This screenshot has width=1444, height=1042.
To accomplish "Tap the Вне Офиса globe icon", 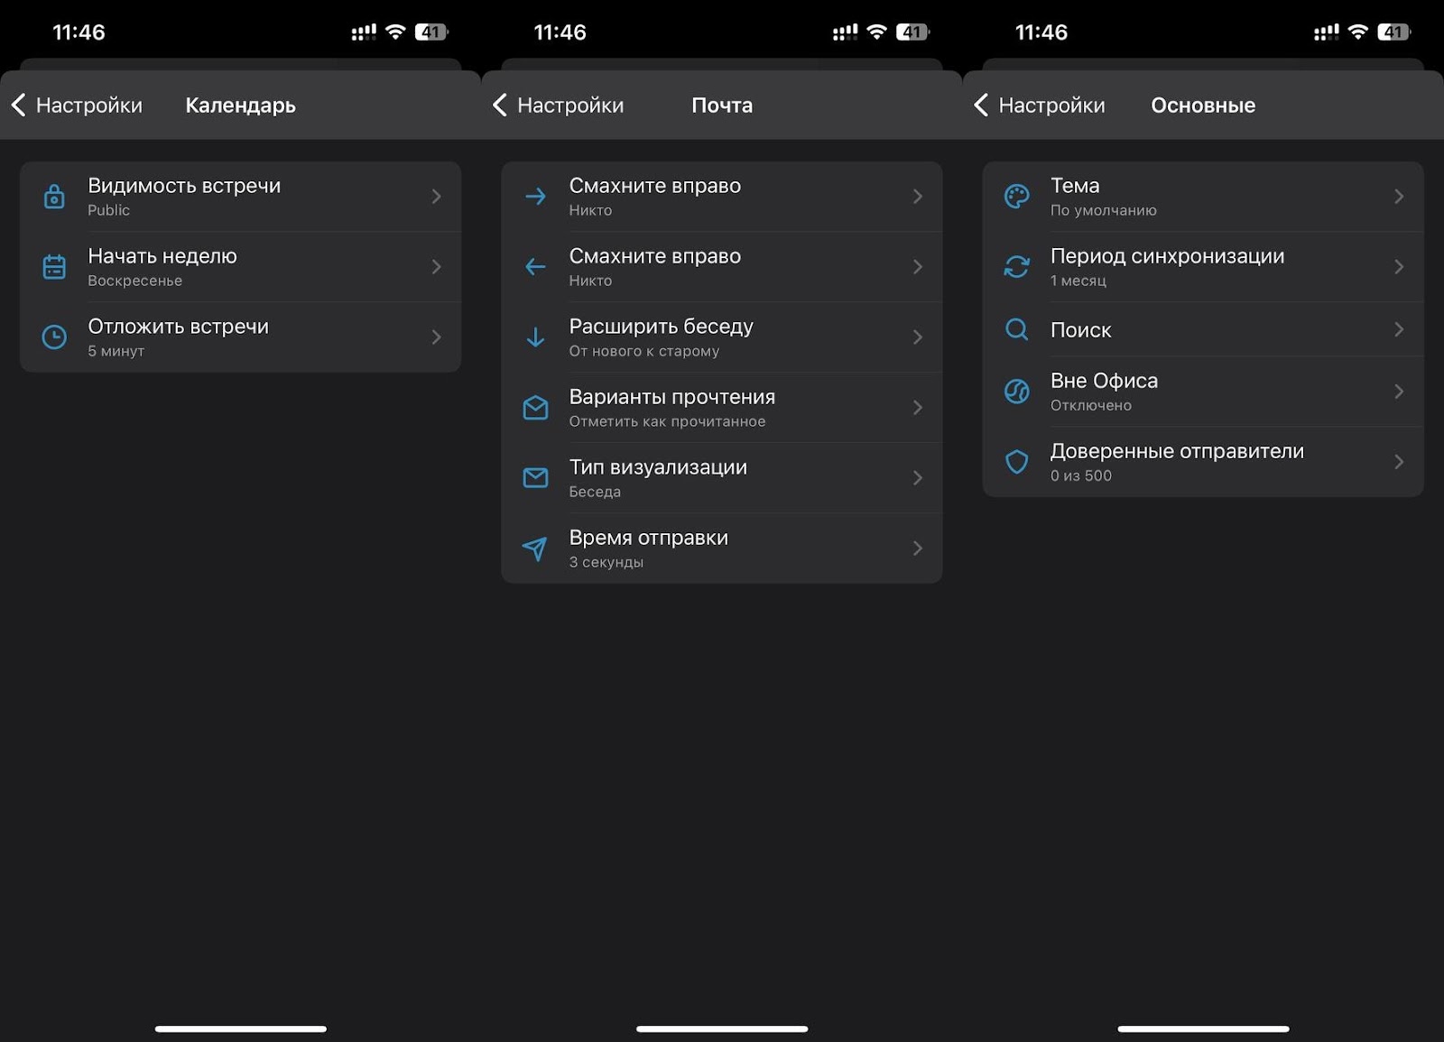I will 1017,392.
